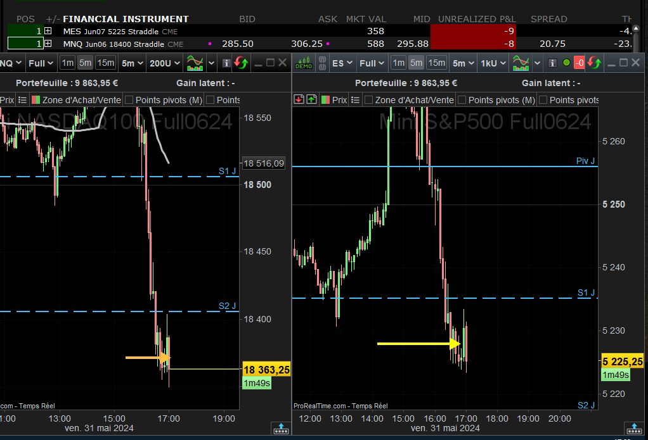This screenshot has height=440, width=648.
Task: Click red-green refresh arrows in NASDAQ chart
Action: [241, 63]
